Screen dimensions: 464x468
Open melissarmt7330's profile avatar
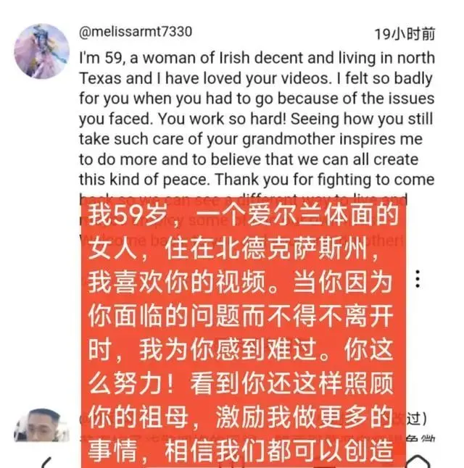(42, 51)
